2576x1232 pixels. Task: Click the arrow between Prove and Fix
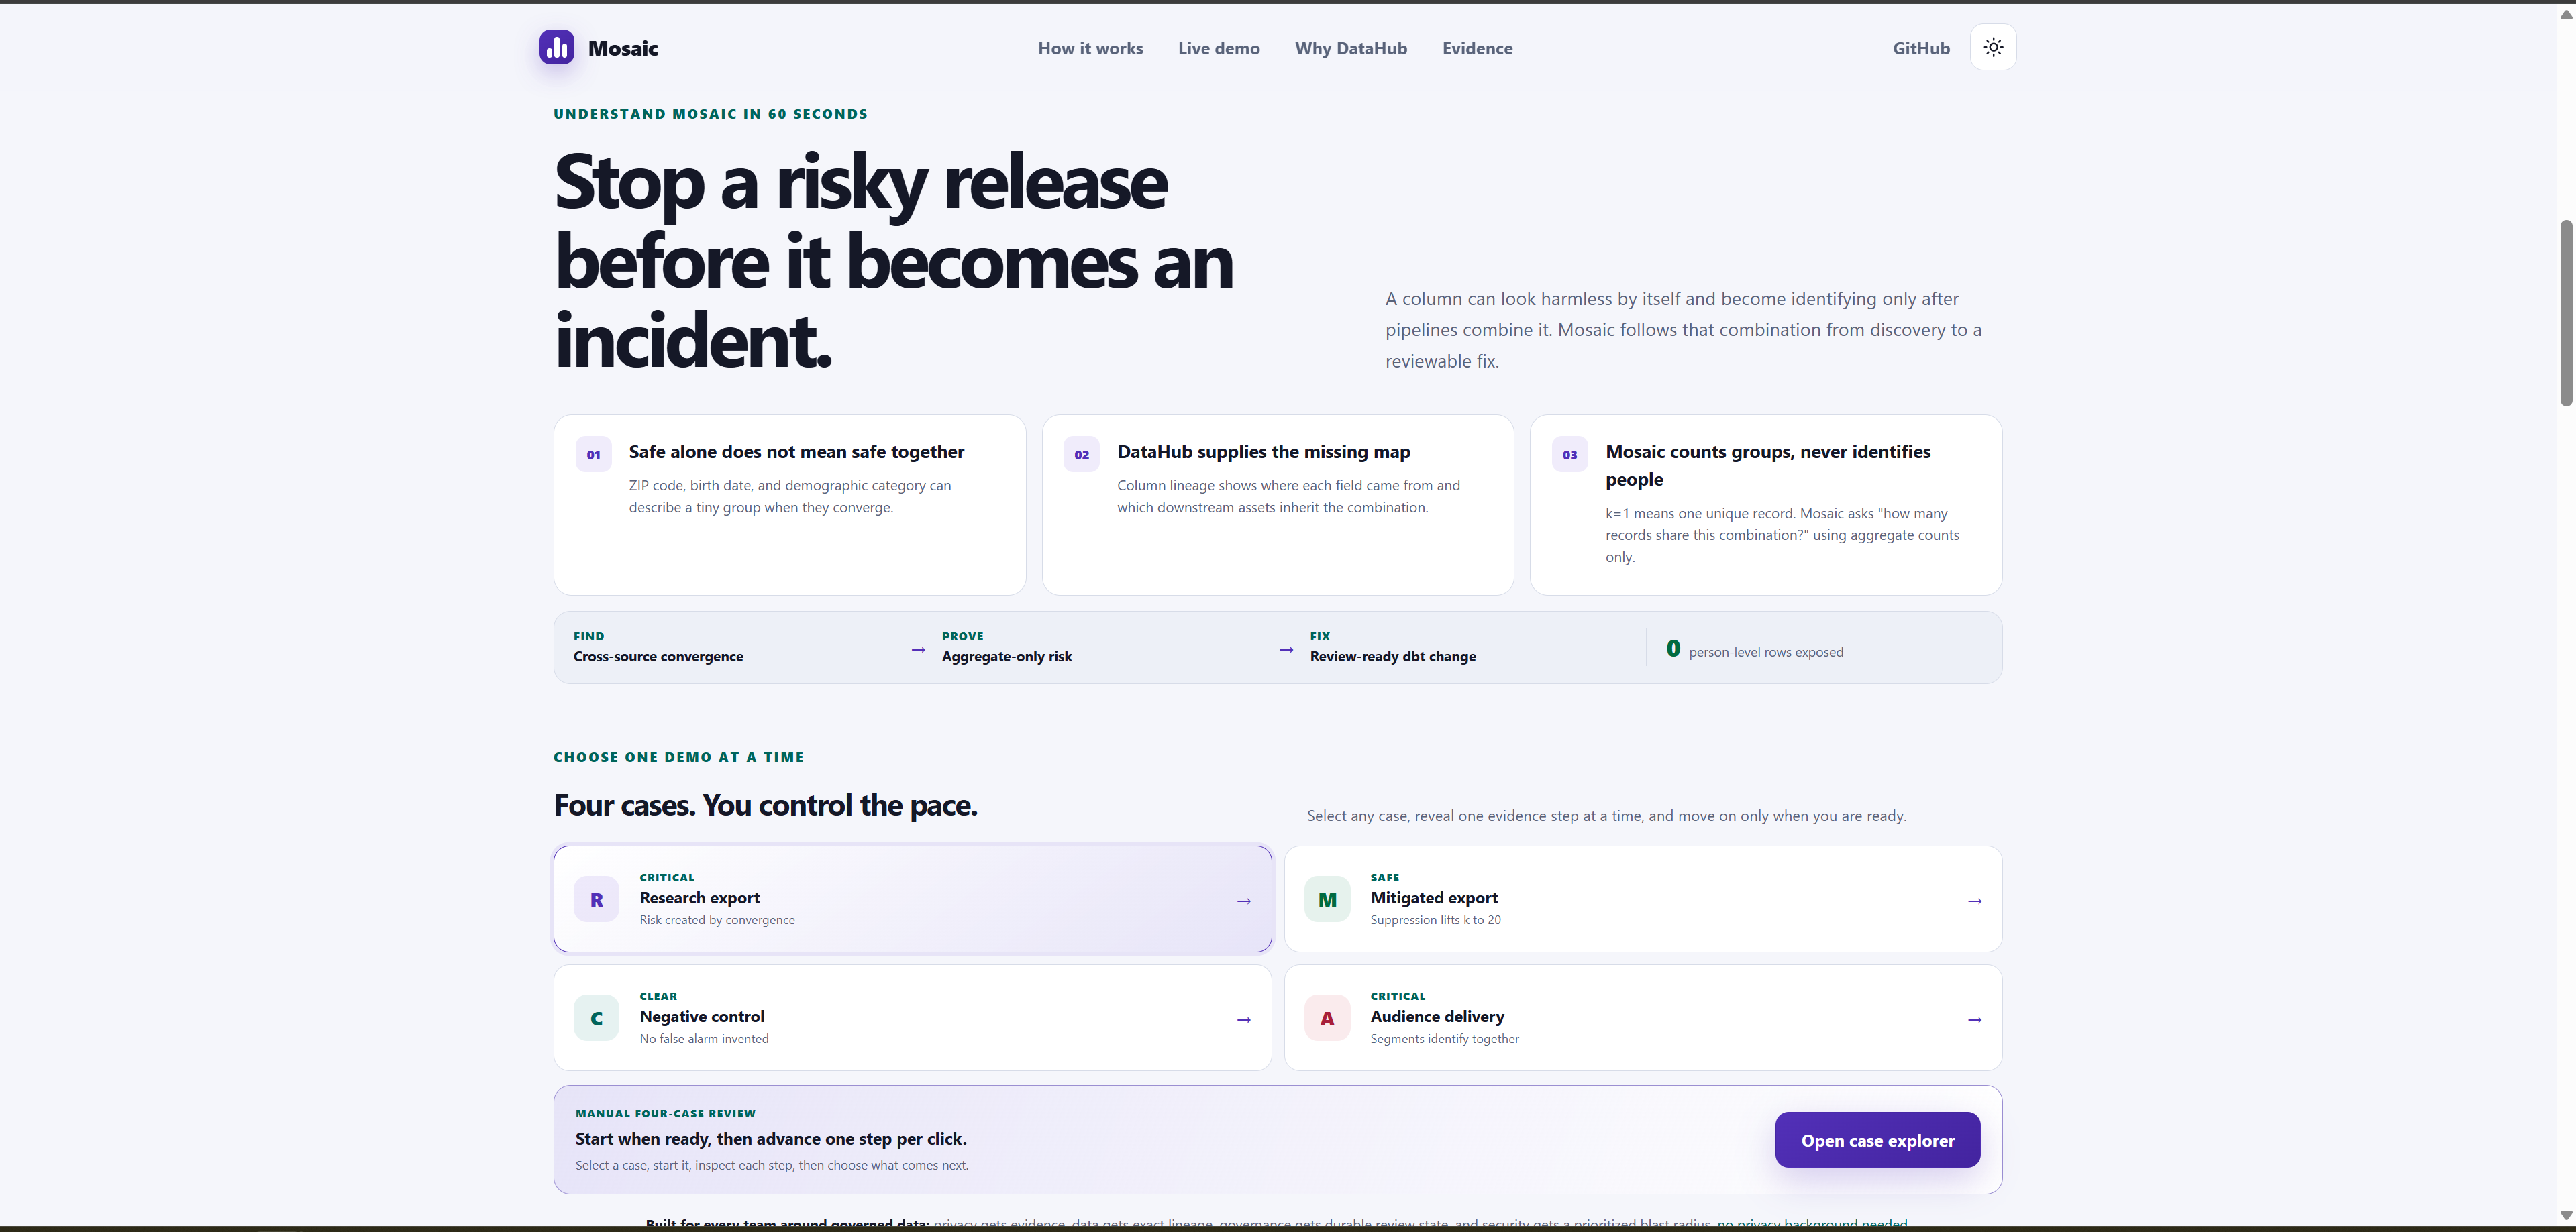pos(1286,649)
